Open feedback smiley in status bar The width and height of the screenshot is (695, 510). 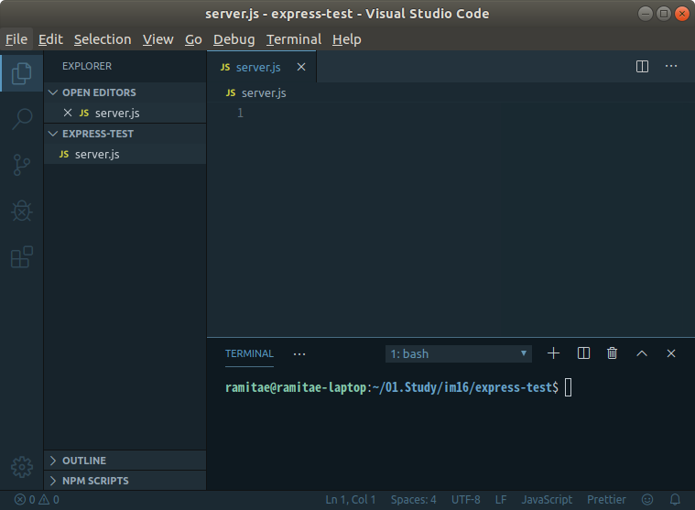coord(647,499)
